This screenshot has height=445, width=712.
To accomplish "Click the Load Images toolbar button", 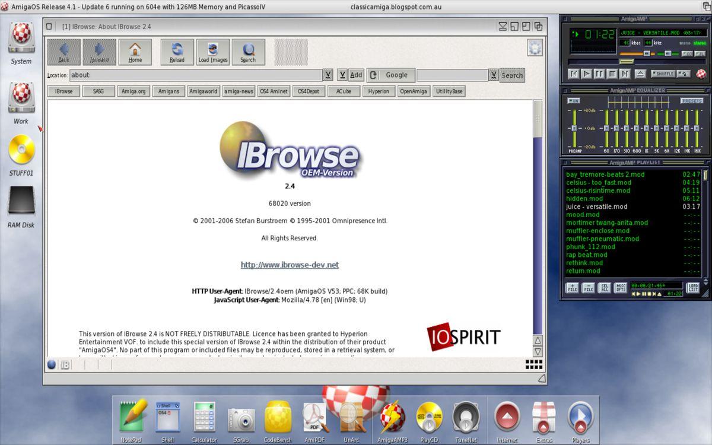I will point(213,52).
